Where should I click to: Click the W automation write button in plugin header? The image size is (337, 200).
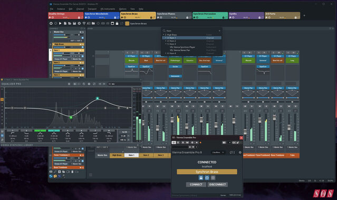point(187,143)
